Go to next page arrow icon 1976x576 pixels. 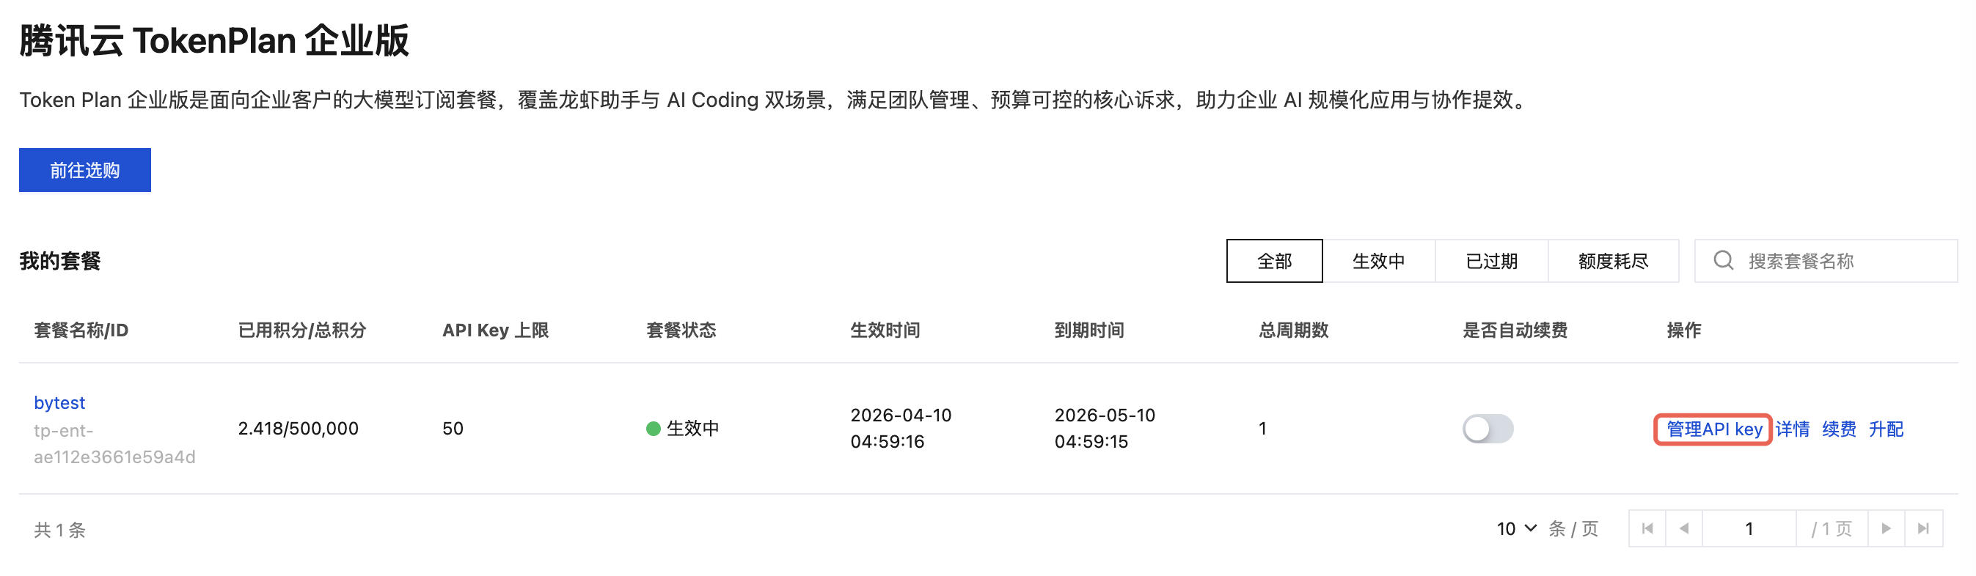[1886, 528]
